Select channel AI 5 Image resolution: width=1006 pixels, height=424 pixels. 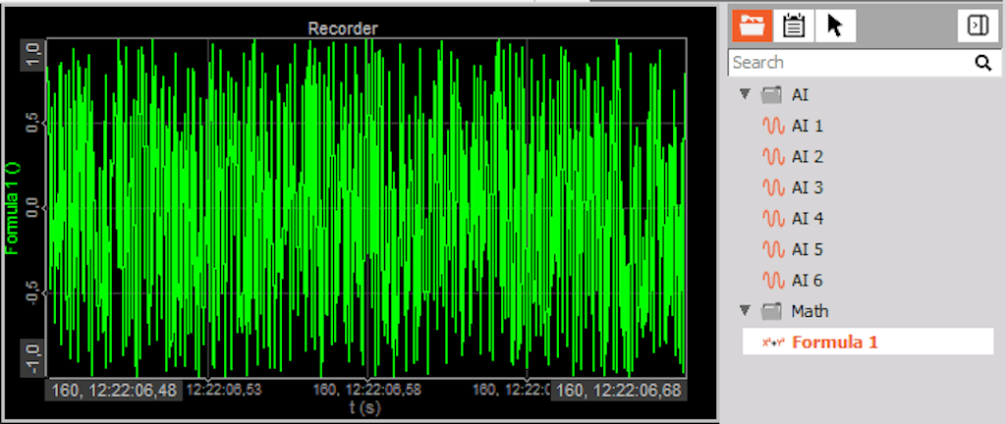(807, 249)
